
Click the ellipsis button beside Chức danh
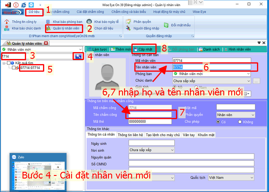(x=256, y=81)
